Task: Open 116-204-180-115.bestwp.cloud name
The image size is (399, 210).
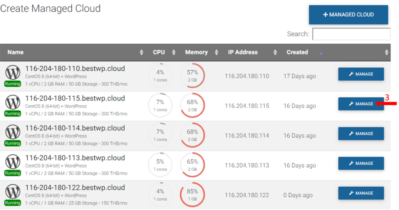Action: click(x=75, y=98)
